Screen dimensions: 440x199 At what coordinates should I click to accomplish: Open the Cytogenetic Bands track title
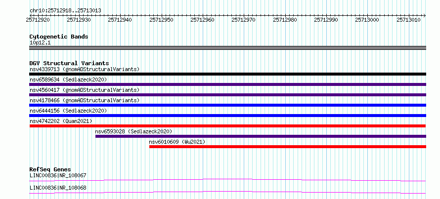(59, 37)
